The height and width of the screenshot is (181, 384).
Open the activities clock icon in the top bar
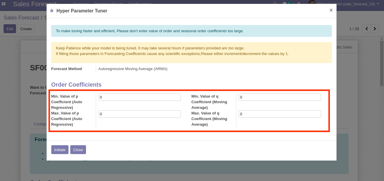(x=275, y=4)
